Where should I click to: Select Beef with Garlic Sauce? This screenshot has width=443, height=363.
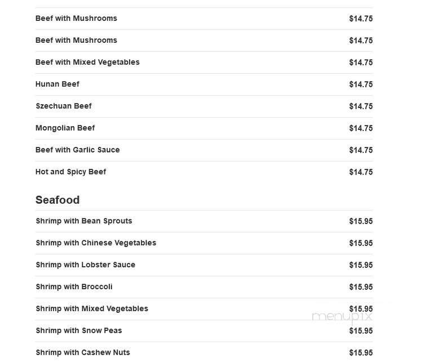[78, 150]
